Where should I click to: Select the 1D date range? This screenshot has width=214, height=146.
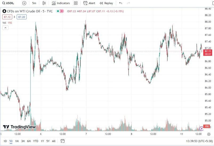click(x=5, y=141)
